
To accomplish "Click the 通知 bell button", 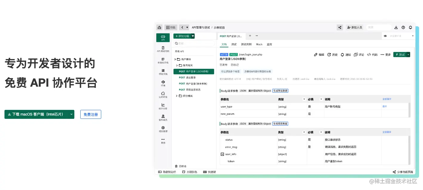I will point(346,55).
